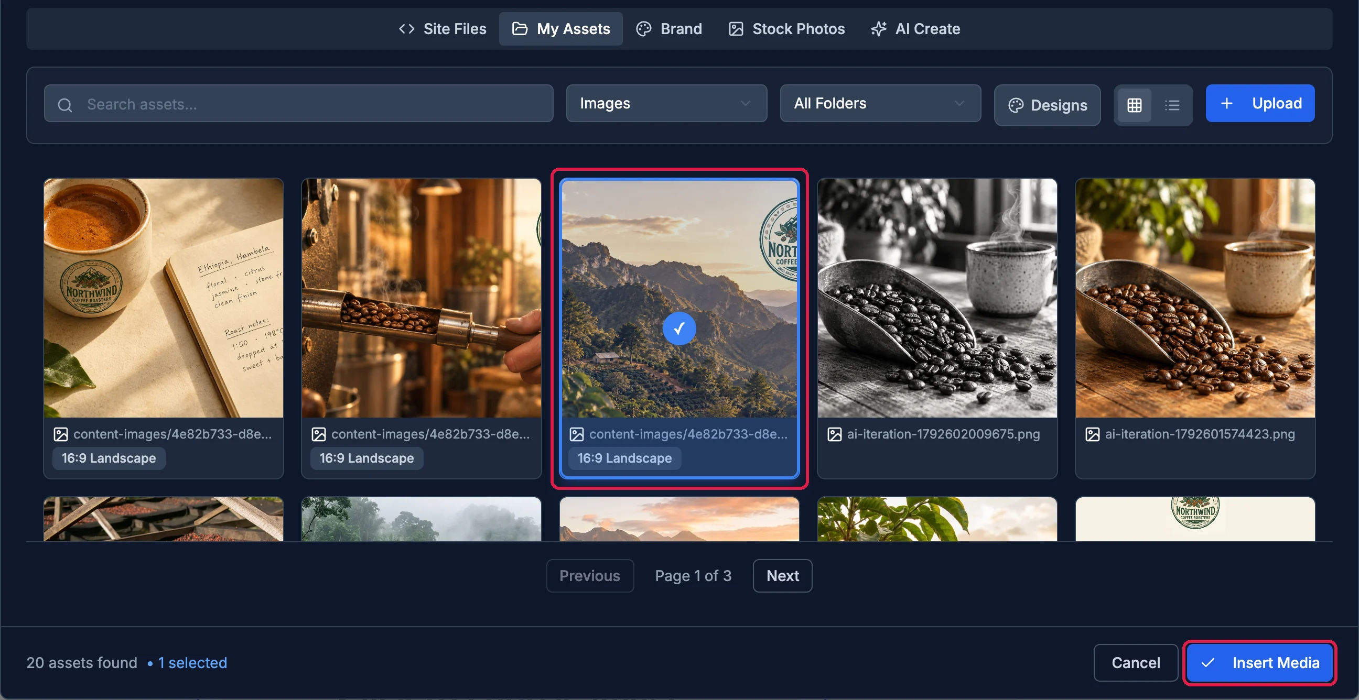Switch to list view icon
The width and height of the screenshot is (1359, 700).
click(x=1172, y=105)
